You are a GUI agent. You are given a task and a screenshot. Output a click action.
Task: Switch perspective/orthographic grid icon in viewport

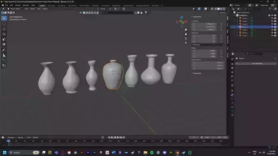[185, 43]
